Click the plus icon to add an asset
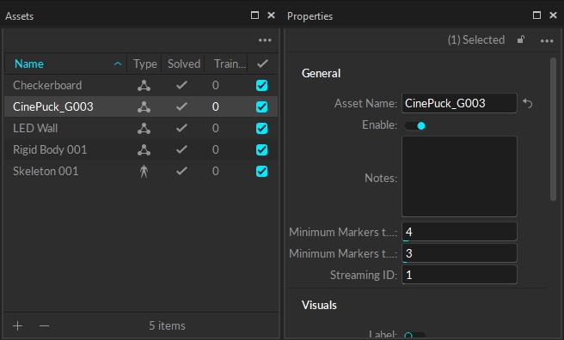The width and height of the screenshot is (564, 340). coord(17,325)
